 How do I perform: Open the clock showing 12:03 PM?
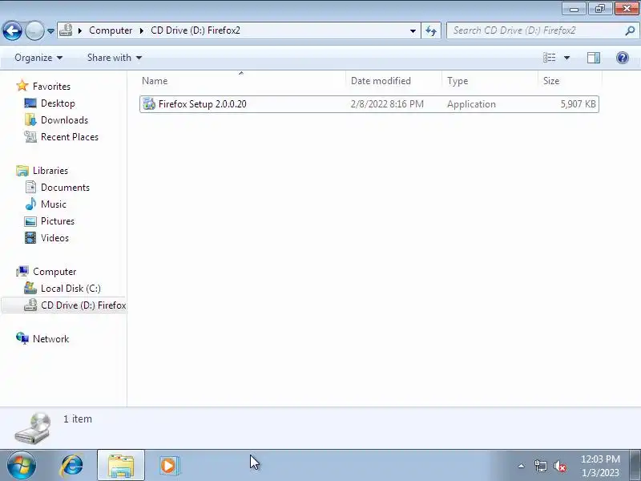600,466
